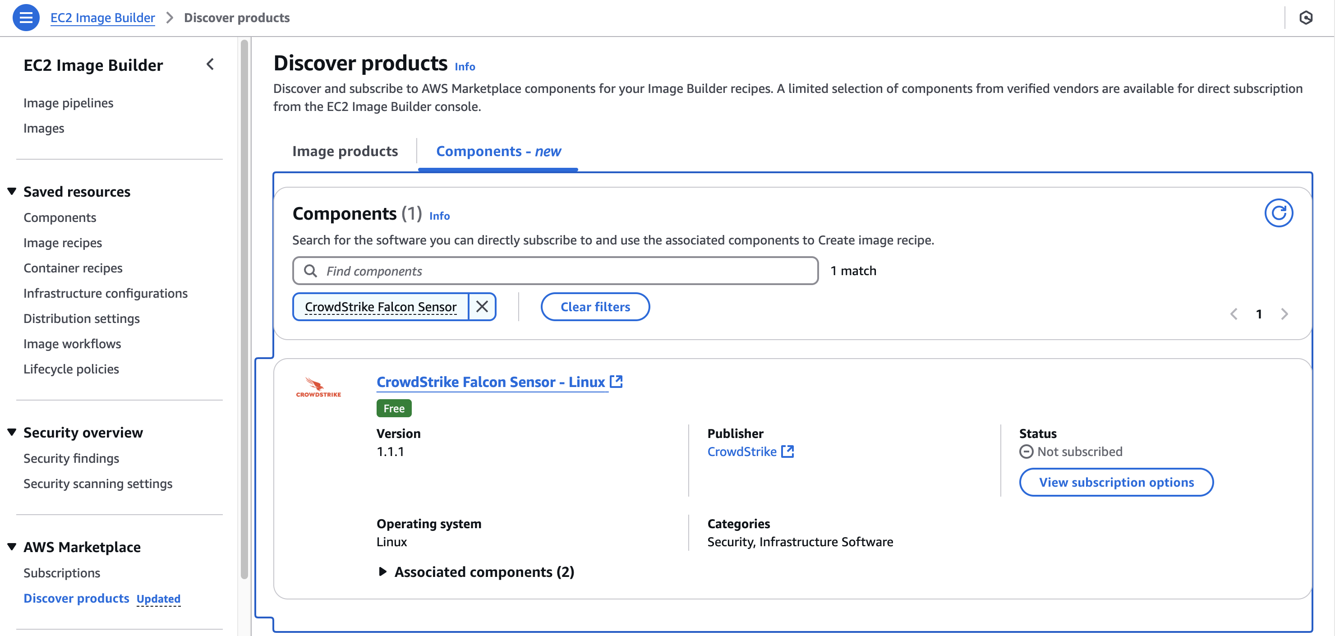Click the CrowdStrike logo thumbnail

click(318, 387)
